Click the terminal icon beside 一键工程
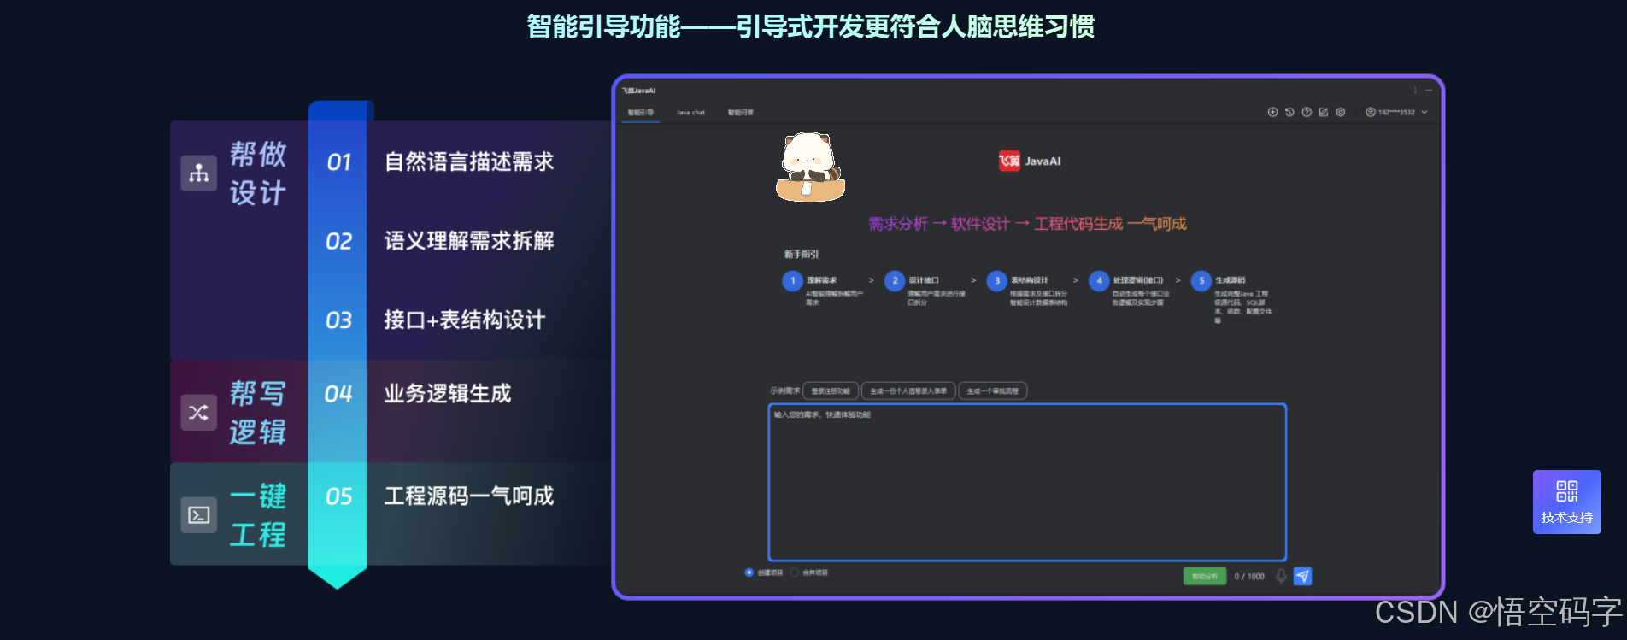 pos(199,515)
